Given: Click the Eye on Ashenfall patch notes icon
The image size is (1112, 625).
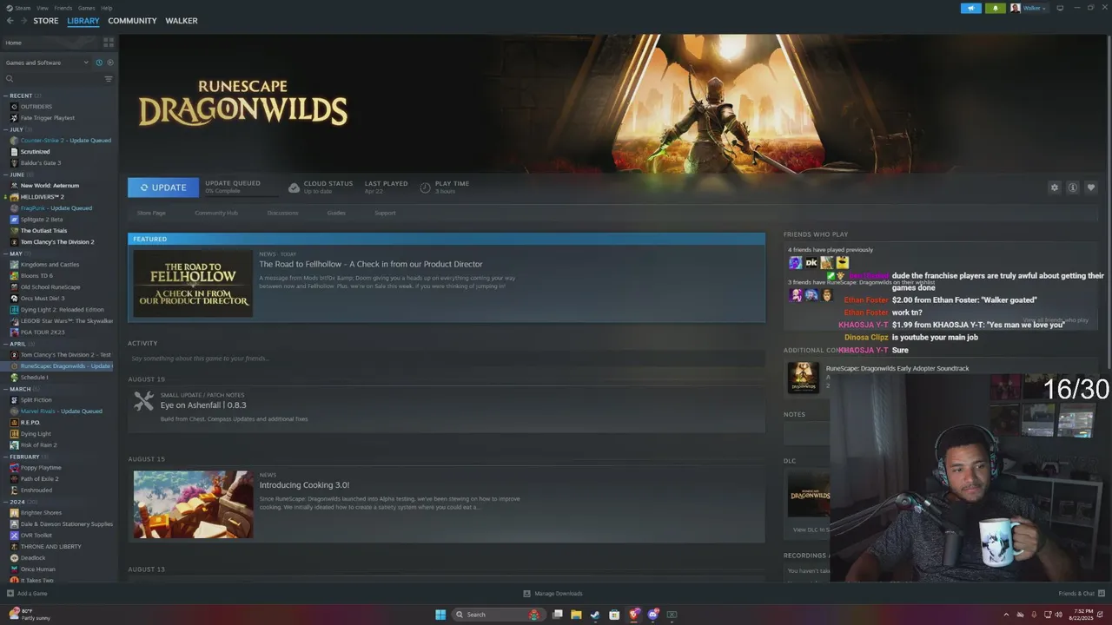Looking at the screenshot, I should click(144, 401).
